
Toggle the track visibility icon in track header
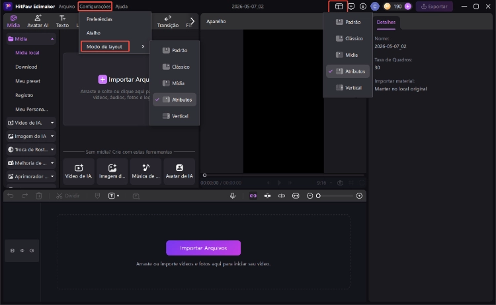(x=22, y=250)
